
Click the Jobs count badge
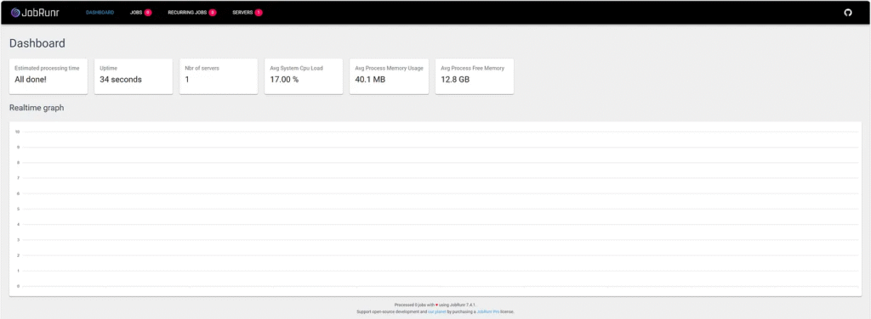148,12
